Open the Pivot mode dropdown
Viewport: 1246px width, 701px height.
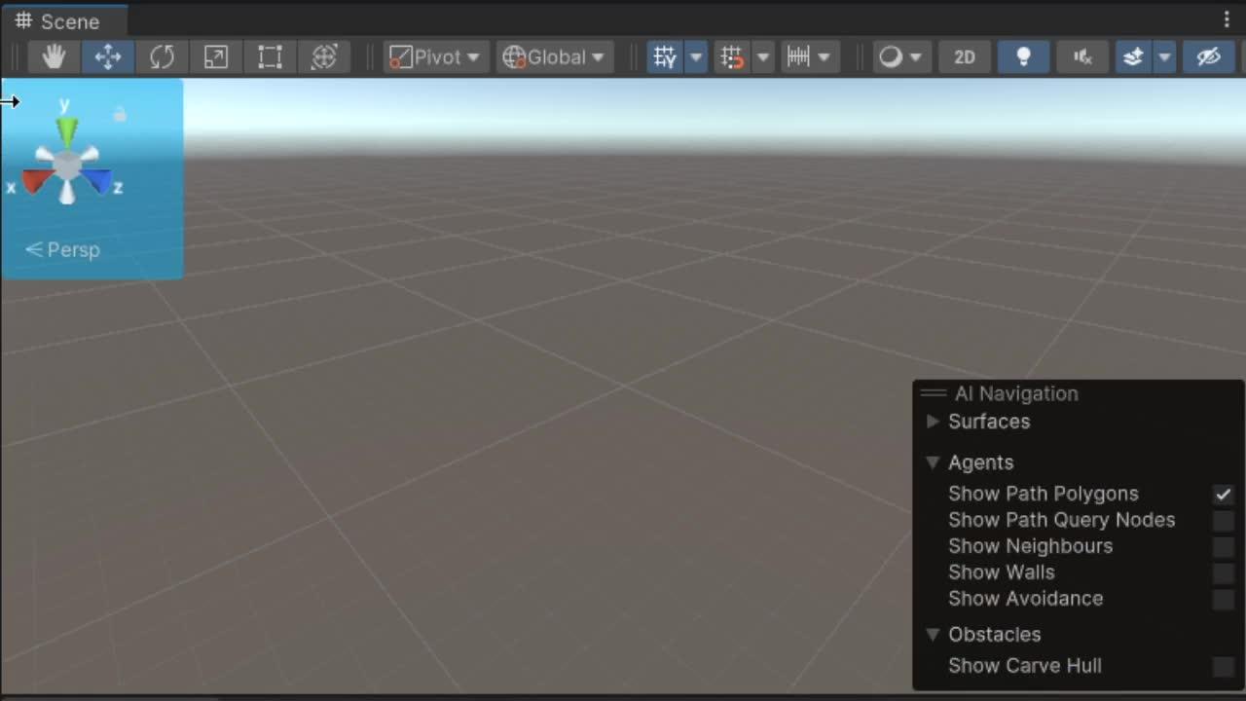(434, 56)
